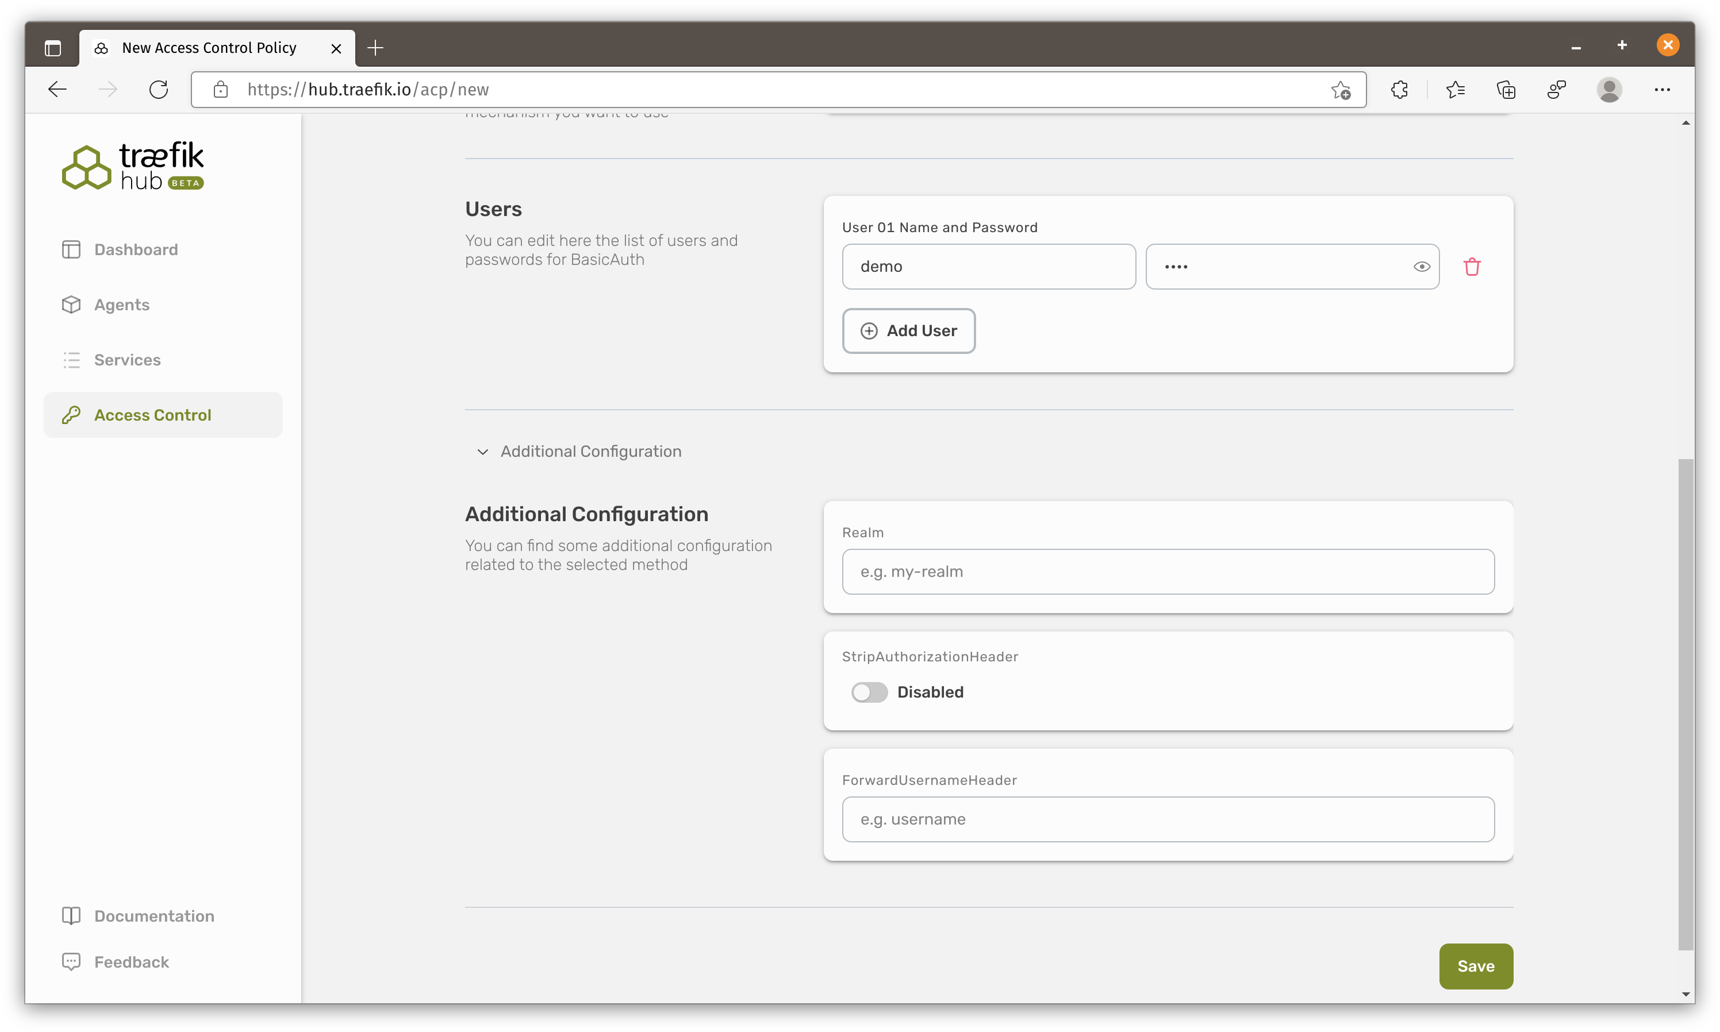Delete User 01 with trash icon
This screenshot has height=1032, width=1720.
[x=1472, y=267]
